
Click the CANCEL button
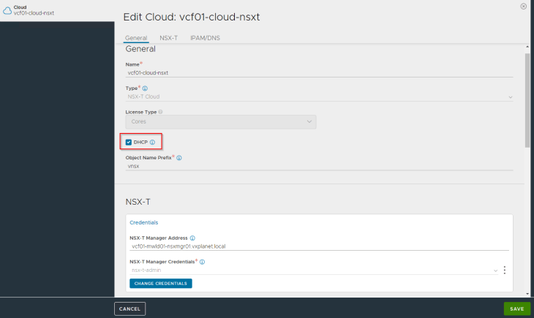pos(129,308)
